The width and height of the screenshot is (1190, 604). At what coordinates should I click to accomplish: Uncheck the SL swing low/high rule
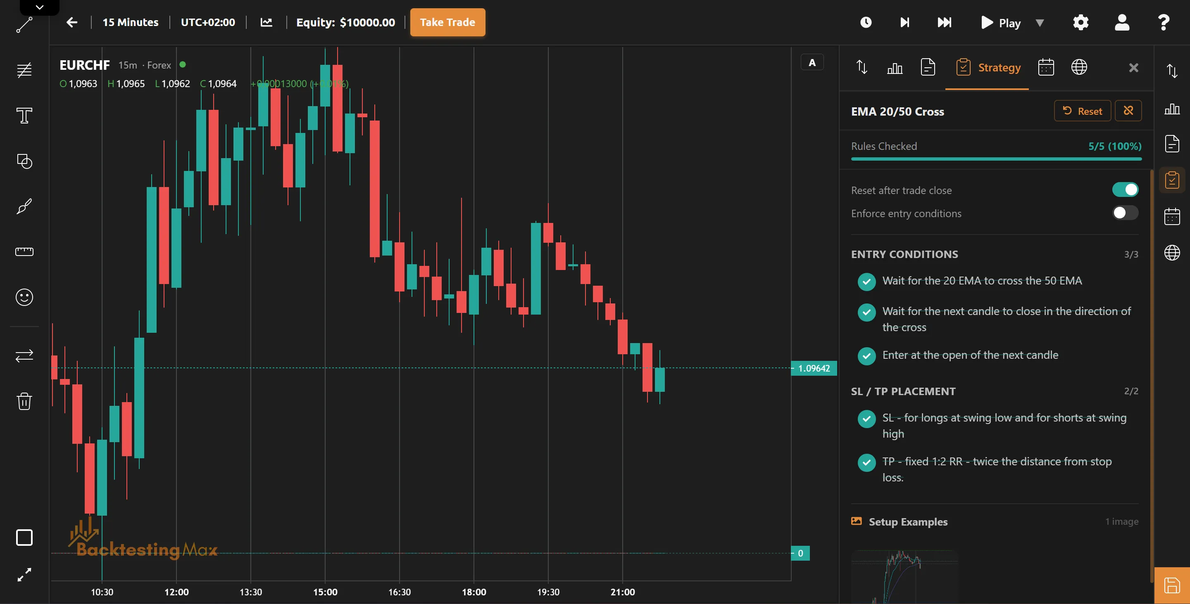(x=866, y=419)
